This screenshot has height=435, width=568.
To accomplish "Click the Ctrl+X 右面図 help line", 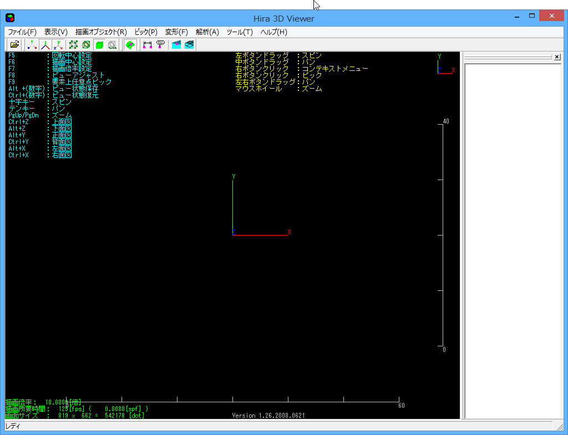I will (40, 155).
